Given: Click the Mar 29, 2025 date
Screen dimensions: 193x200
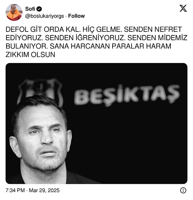Looking at the screenshot, I should pyautogui.click(x=44, y=190).
